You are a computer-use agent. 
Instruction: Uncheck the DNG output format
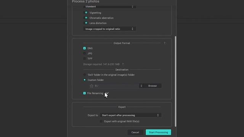tap(85, 48)
